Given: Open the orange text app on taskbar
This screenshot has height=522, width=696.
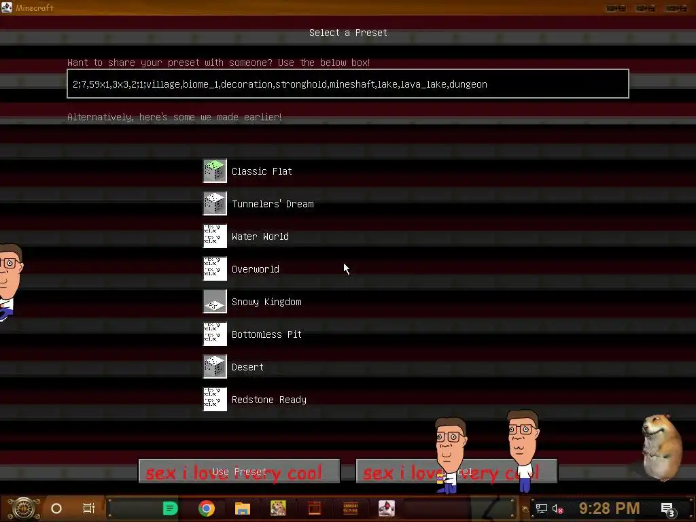Looking at the screenshot, I should pos(350,508).
